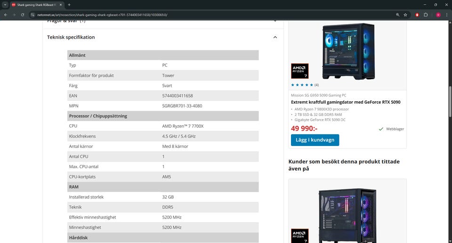Click the Färg value Svart

[167, 86]
